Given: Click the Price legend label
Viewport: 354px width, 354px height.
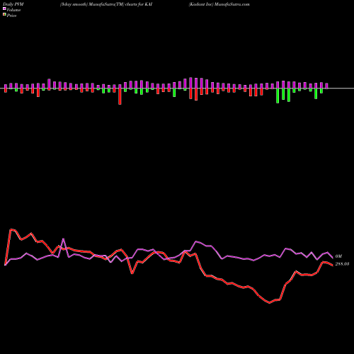Looking at the screenshot, I should [x=11, y=16].
